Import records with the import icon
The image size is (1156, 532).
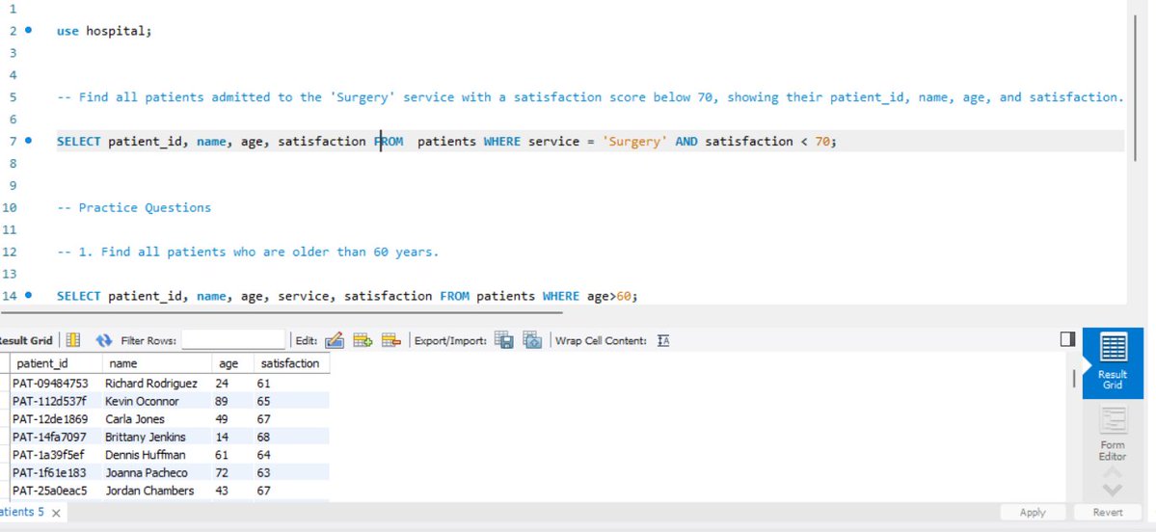(x=532, y=339)
